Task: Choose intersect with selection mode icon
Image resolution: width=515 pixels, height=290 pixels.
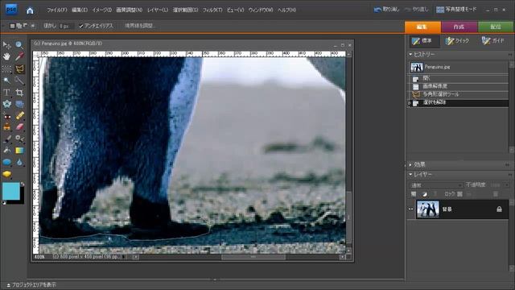Action: (x=32, y=26)
